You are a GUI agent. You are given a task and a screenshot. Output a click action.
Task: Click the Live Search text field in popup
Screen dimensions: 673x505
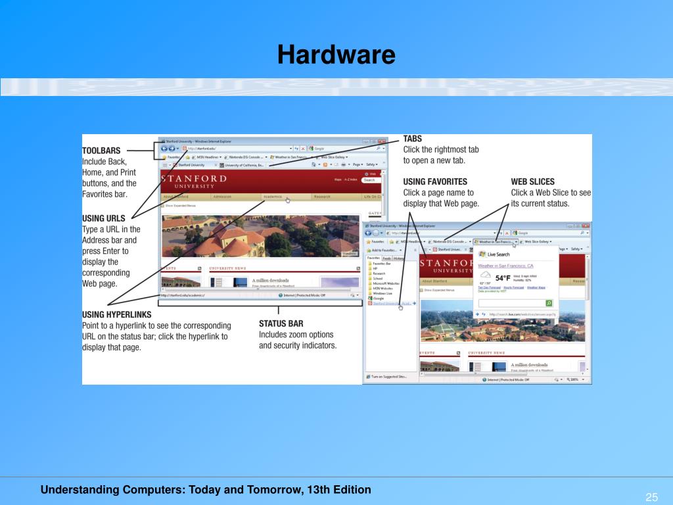coord(511,303)
